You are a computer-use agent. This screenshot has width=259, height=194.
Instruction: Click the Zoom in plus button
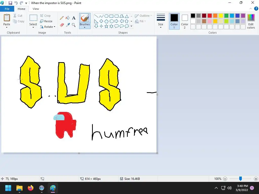click(x=256, y=179)
